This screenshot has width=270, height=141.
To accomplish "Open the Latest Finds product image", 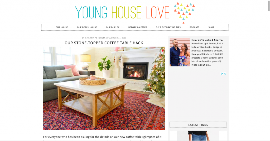I will 198,136.
